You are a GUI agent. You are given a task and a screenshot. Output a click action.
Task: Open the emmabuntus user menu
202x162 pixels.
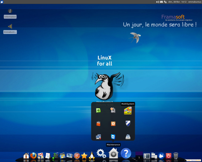coord(195,2)
